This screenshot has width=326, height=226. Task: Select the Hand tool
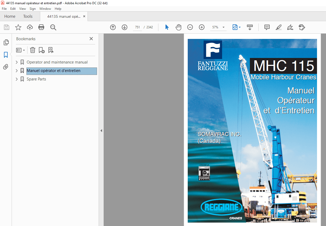click(x=178, y=27)
